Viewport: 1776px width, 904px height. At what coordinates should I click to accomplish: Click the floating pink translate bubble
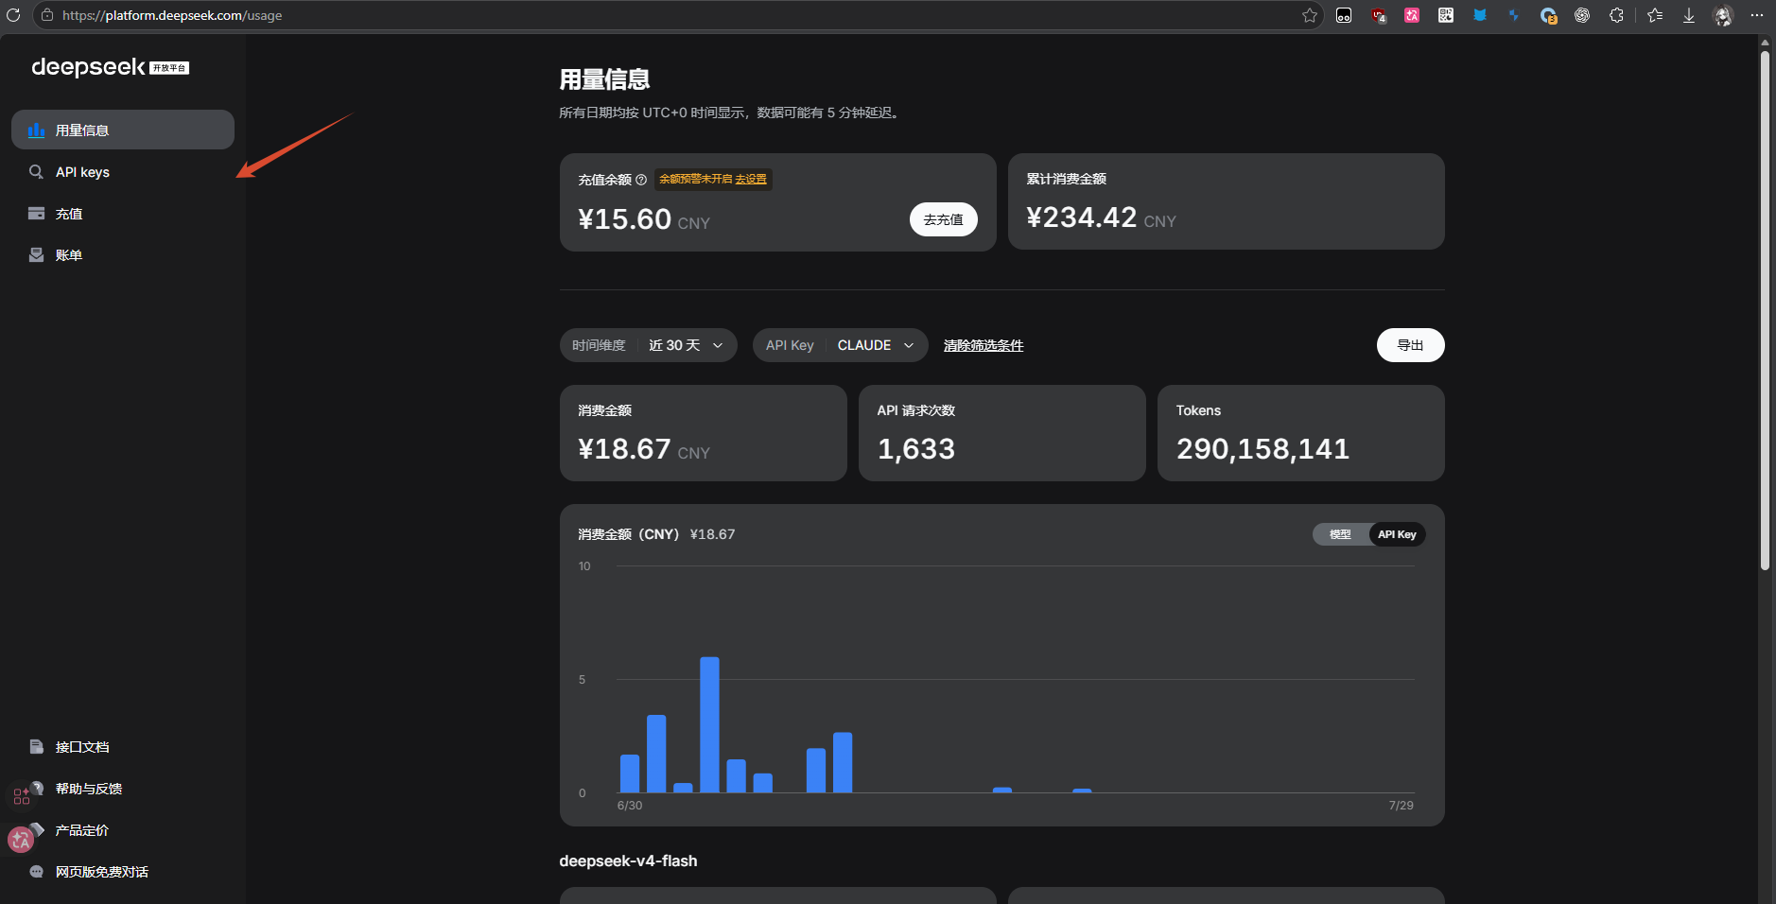point(20,840)
